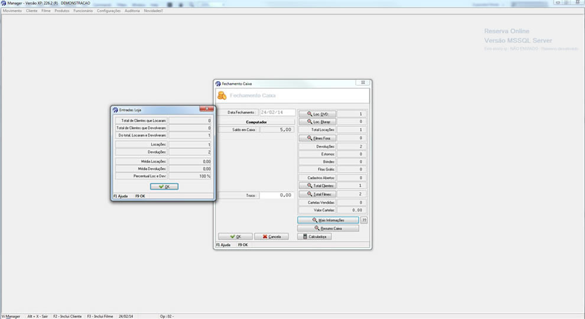Viewport: 585px width, 319px height.
Task: Open Resumo Caixa summary
Action: [x=328, y=228]
